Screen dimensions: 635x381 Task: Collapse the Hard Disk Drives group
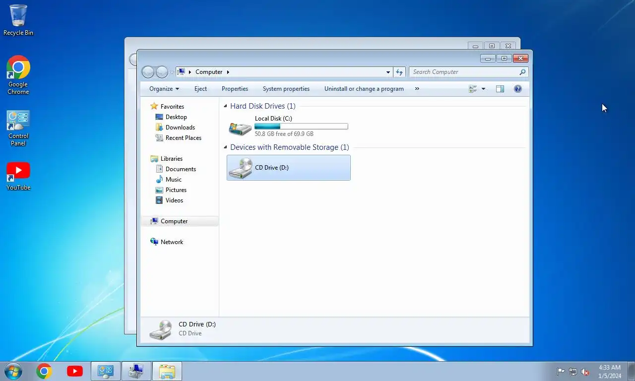tap(226, 106)
